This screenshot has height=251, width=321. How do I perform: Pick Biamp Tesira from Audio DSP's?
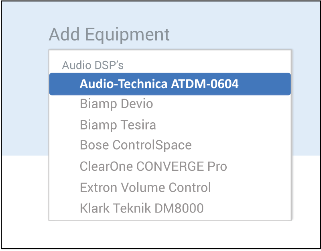click(118, 125)
